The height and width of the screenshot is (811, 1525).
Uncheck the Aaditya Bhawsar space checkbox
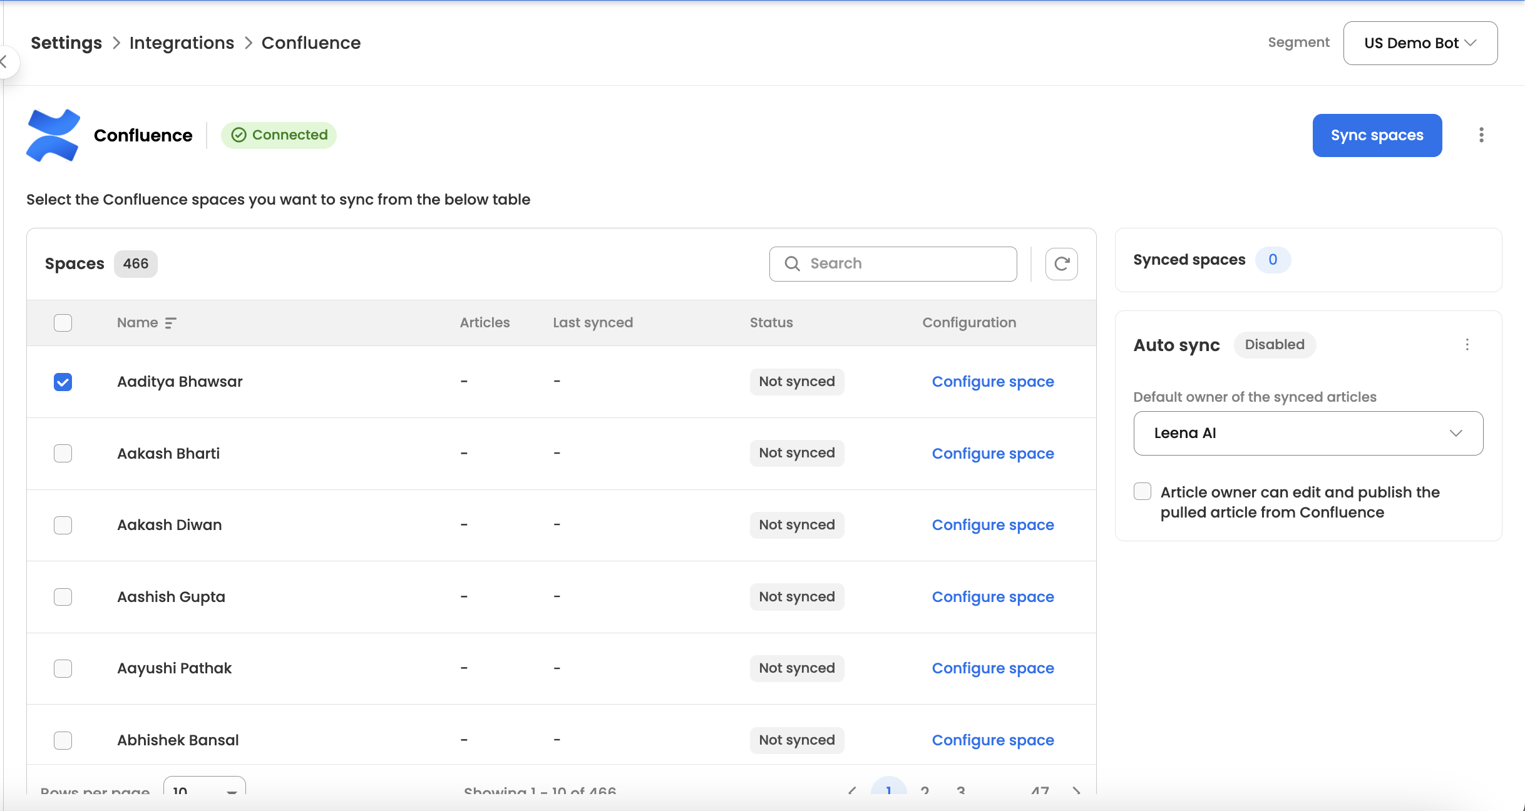63,382
